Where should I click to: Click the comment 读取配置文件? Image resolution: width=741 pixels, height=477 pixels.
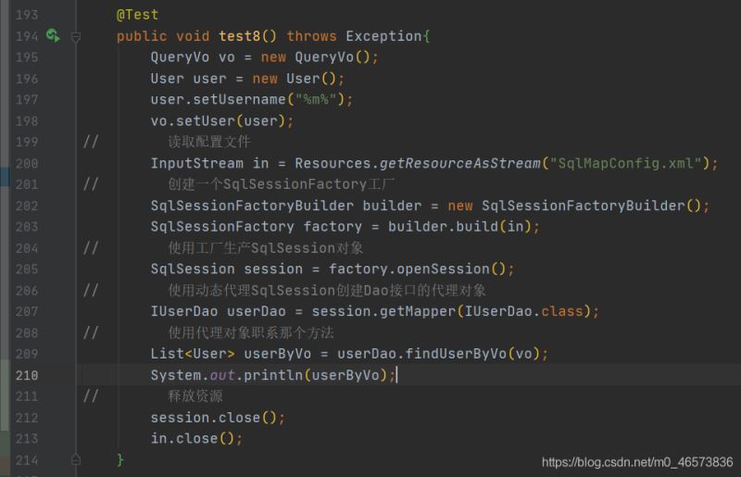coord(209,142)
